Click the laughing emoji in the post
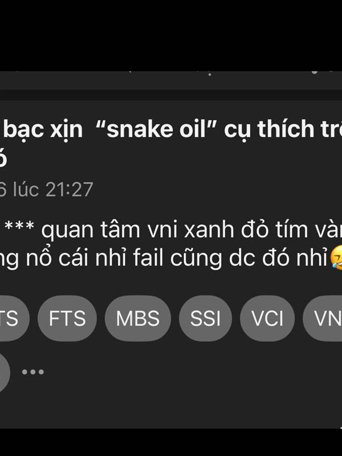Screen dimensions: 342x456 pyautogui.click(x=336, y=258)
